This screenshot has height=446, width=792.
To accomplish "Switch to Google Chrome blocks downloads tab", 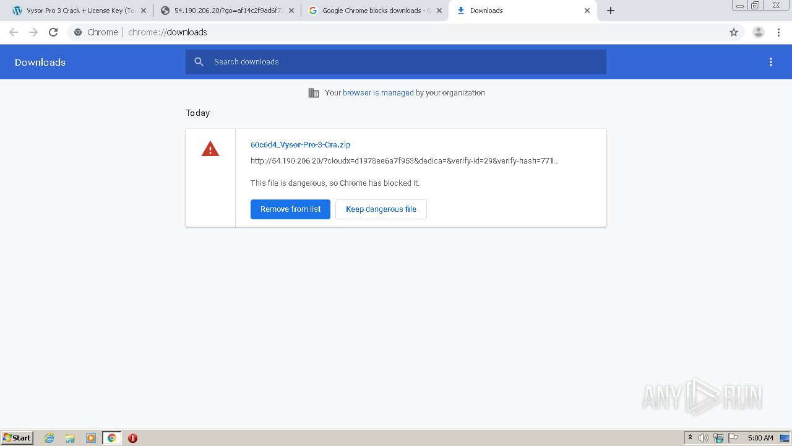I will [374, 11].
